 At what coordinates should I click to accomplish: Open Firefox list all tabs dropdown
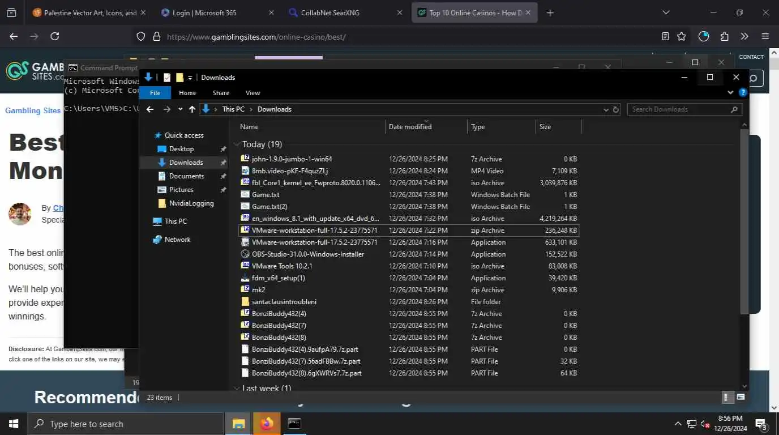click(x=666, y=12)
